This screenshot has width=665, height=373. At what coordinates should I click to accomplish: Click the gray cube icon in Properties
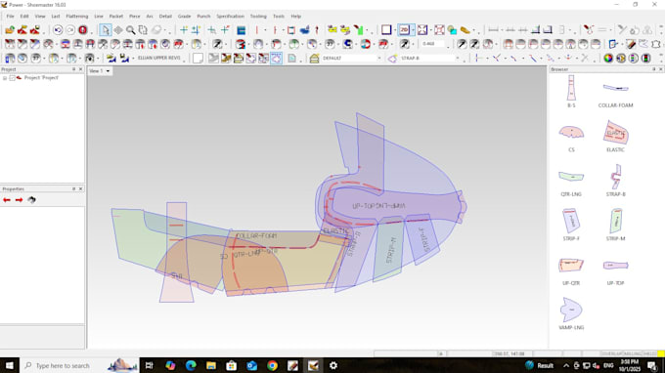click(x=31, y=200)
